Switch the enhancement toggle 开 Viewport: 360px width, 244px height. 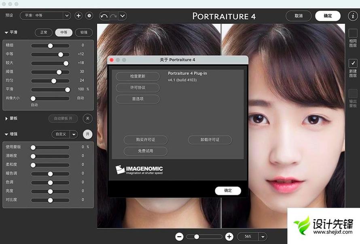[x=87, y=134]
